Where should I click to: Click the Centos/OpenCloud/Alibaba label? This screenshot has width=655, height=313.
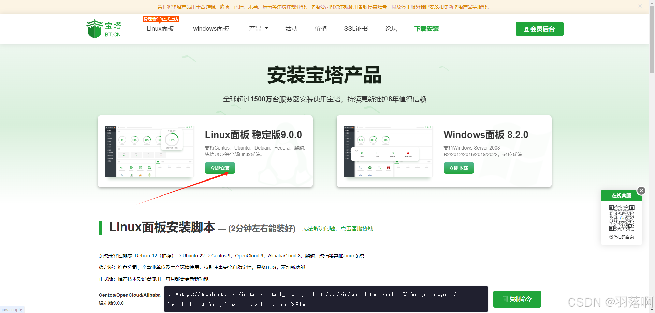(130, 295)
